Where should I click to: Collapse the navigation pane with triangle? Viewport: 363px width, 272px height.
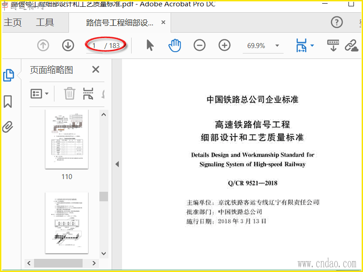pyautogui.click(x=117, y=164)
